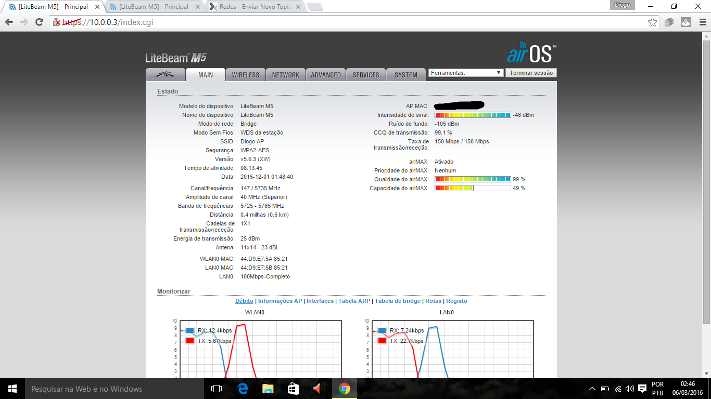
Task: Click the Intensidade de sinal bar
Action: point(473,115)
